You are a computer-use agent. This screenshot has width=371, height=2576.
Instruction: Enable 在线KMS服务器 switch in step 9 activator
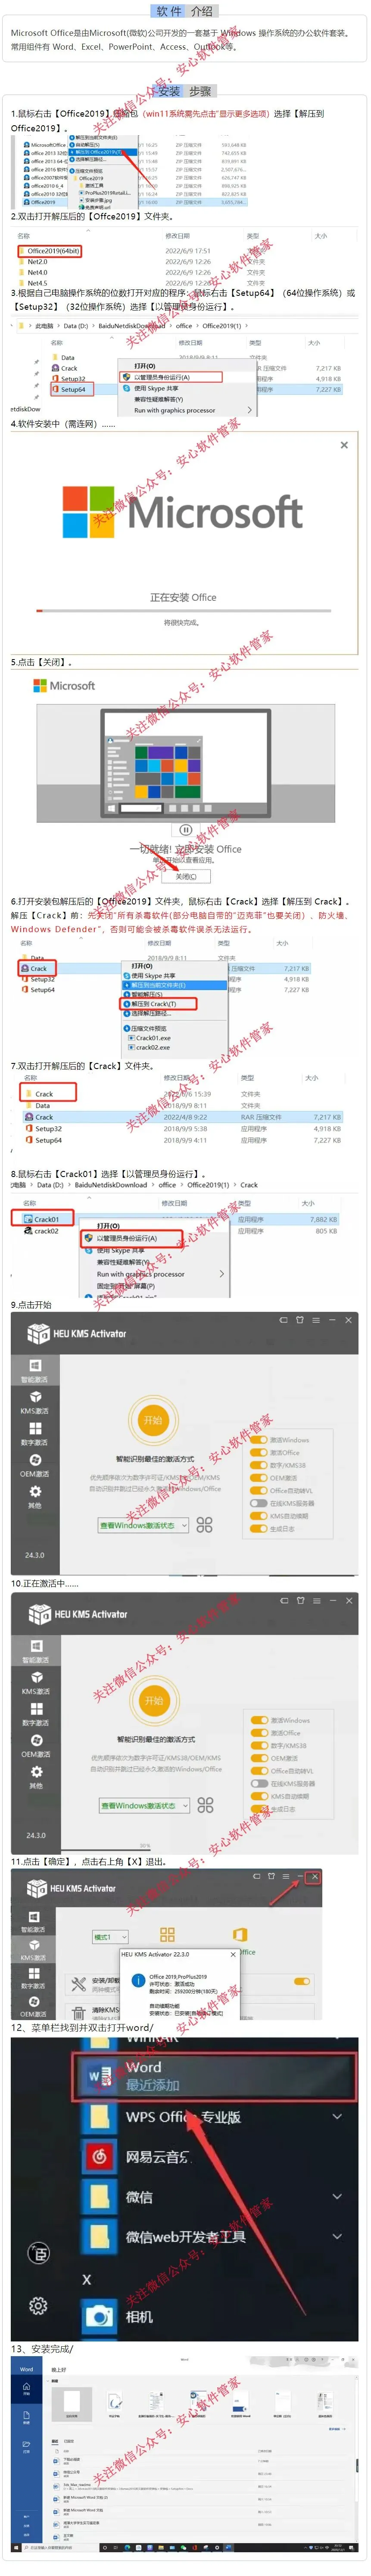coord(258,1503)
